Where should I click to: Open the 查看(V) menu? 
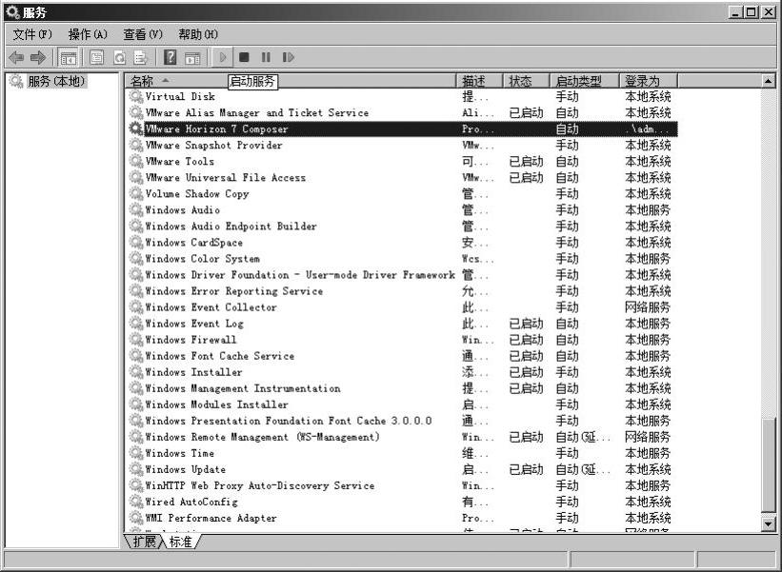click(x=143, y=34)
